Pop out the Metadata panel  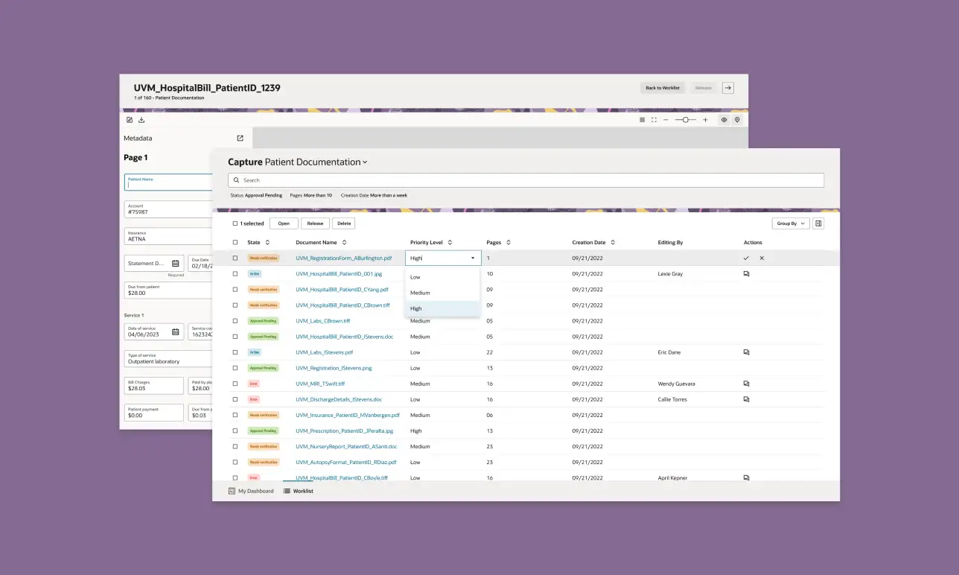click(x=240, y=138)
